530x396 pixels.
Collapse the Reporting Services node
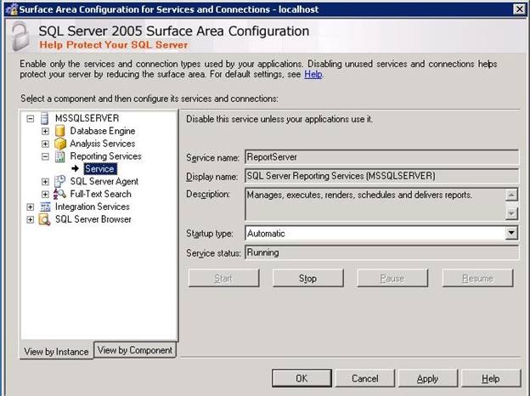45,156
